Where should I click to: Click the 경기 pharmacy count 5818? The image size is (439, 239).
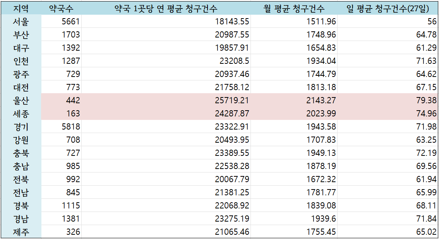tap(70, 127)
